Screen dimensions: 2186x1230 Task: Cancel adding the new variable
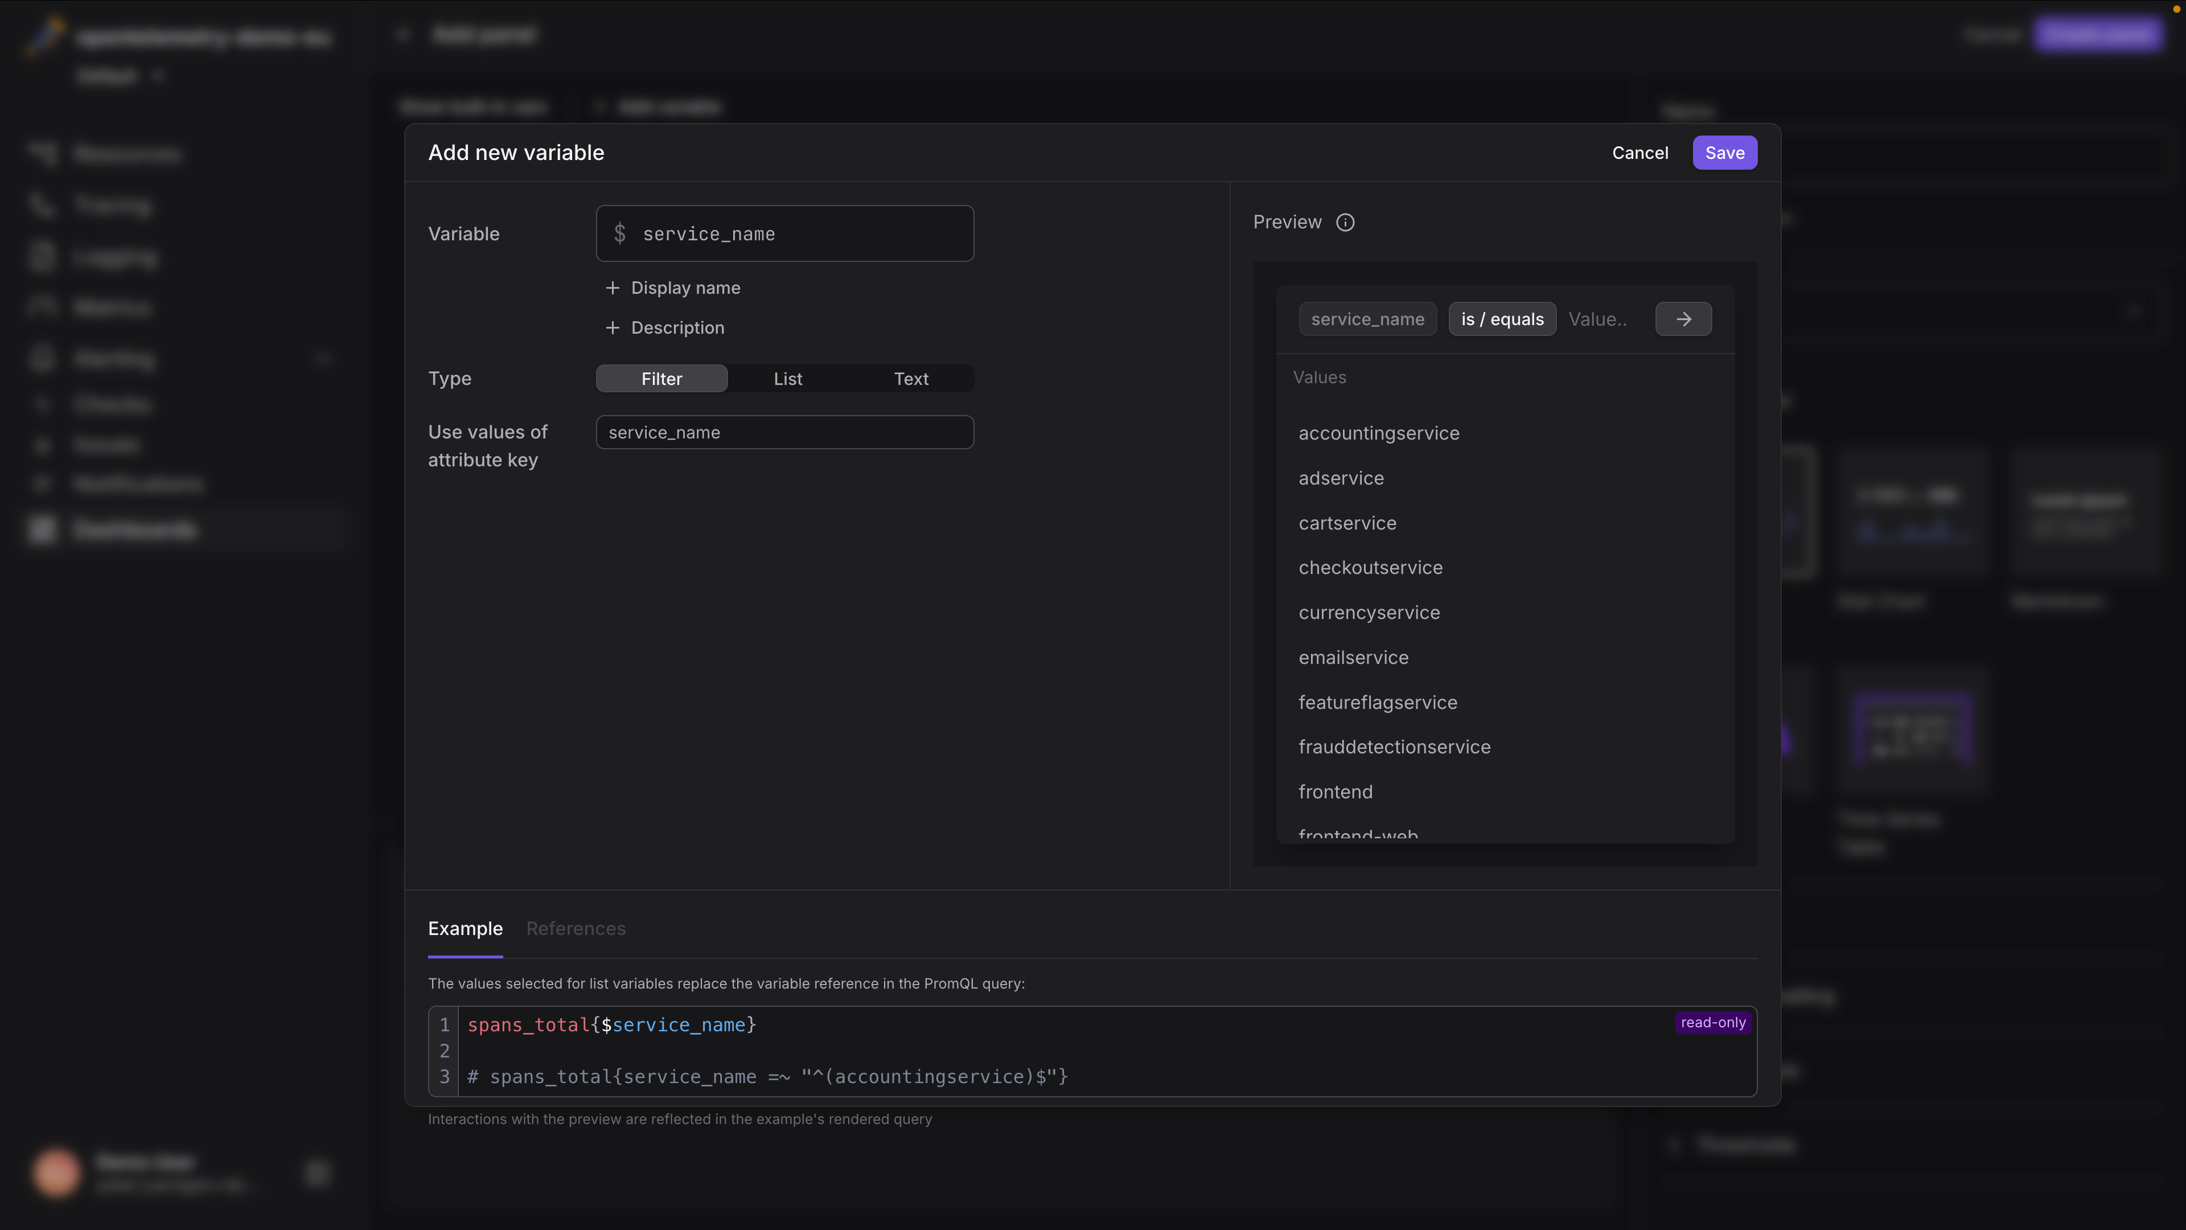[1640, 153]
